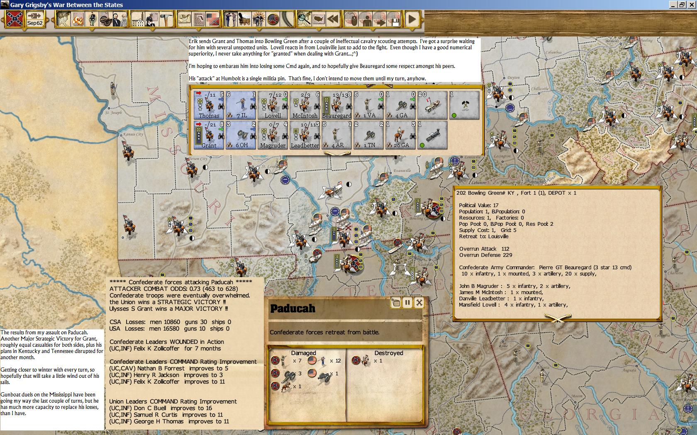Click the 'Confederate Army Commander: Pierre GT Beauregard' line

pos(545,268)
